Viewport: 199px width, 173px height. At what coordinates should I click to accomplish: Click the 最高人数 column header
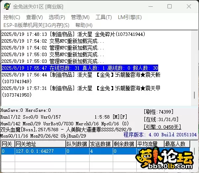tap(177, 144)
